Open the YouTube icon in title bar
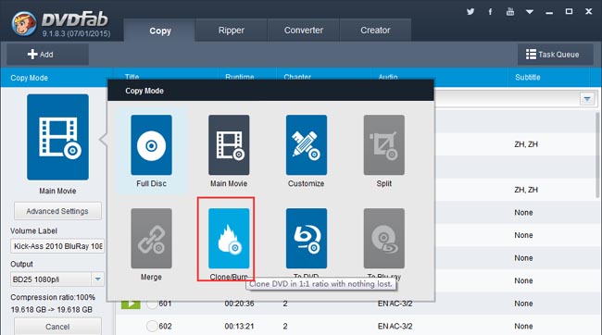The height and width of the screenshot is (335, 602). (x=510, y=11)
